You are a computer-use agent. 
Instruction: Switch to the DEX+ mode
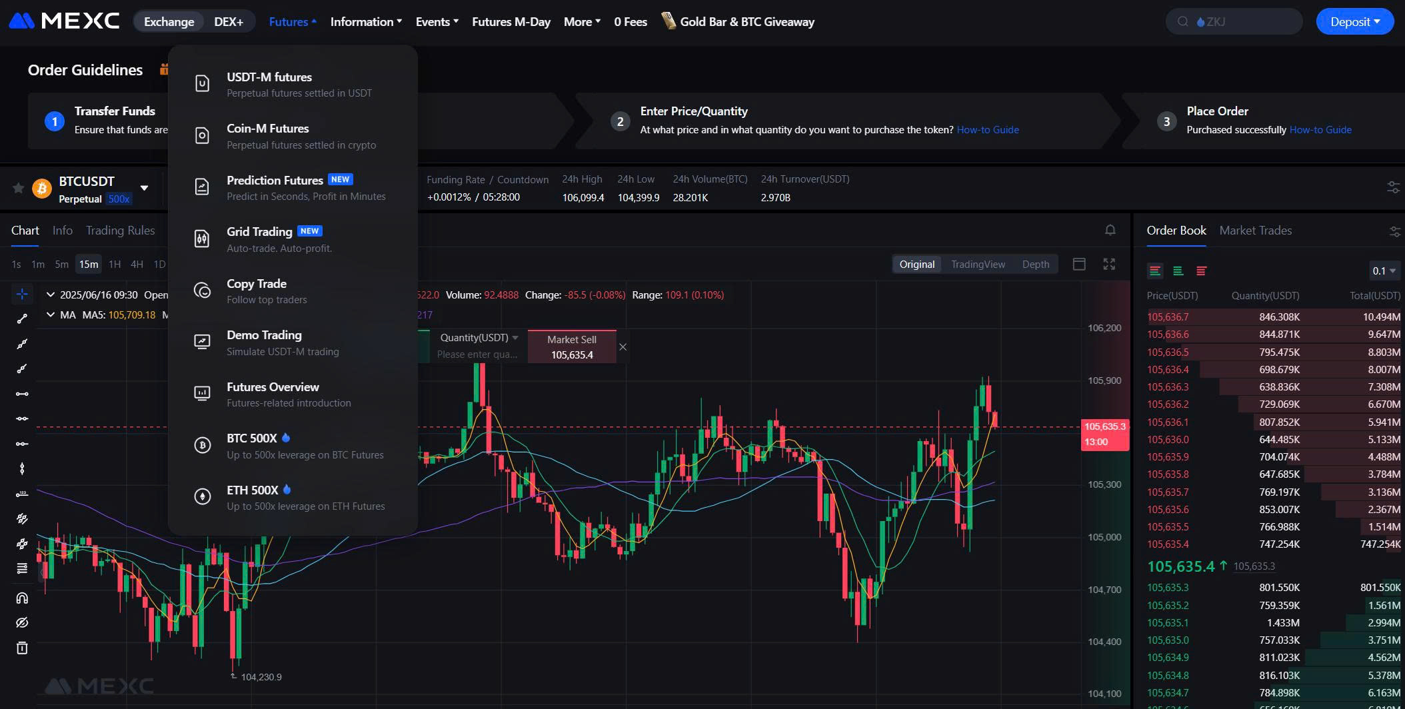229,21
